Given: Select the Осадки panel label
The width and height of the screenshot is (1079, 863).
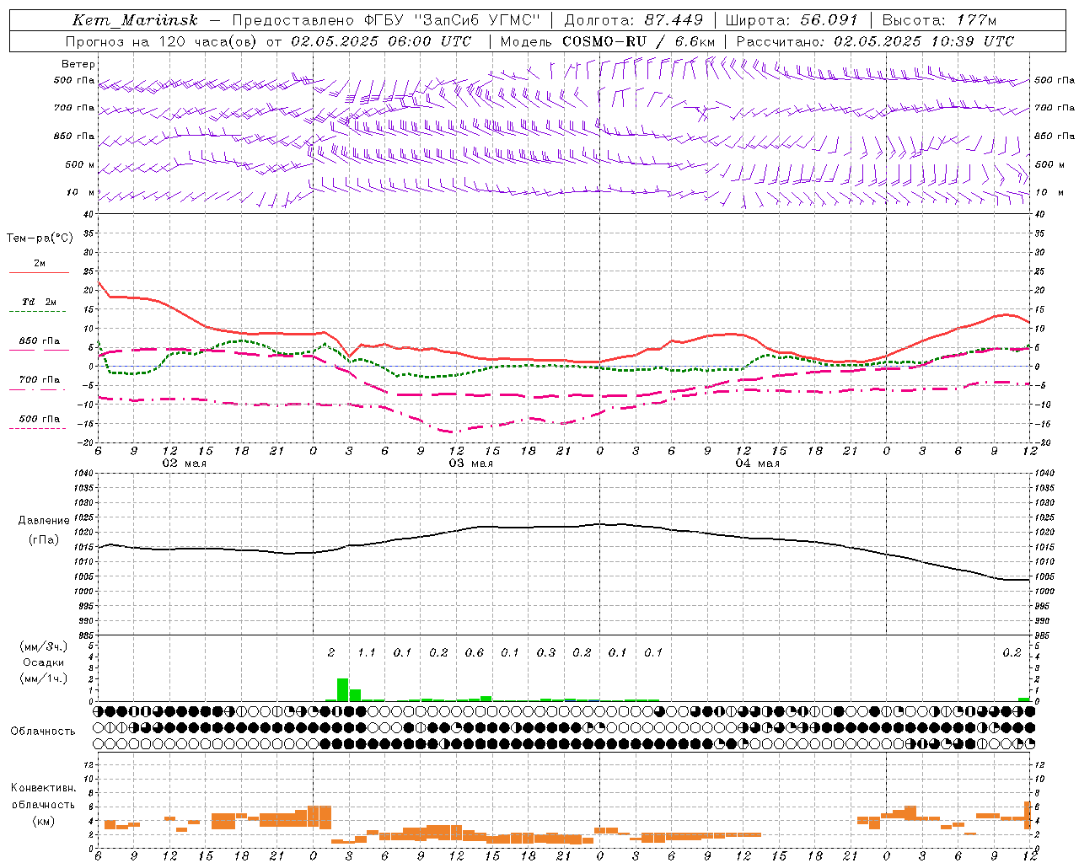Looking at the screenshot, I should pos(43,662).
